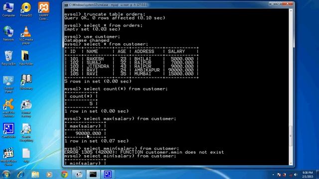The width and height of the screenshot is (319, 179).
Task: Click the SALARY column header
Action: [x=176, y=52]
